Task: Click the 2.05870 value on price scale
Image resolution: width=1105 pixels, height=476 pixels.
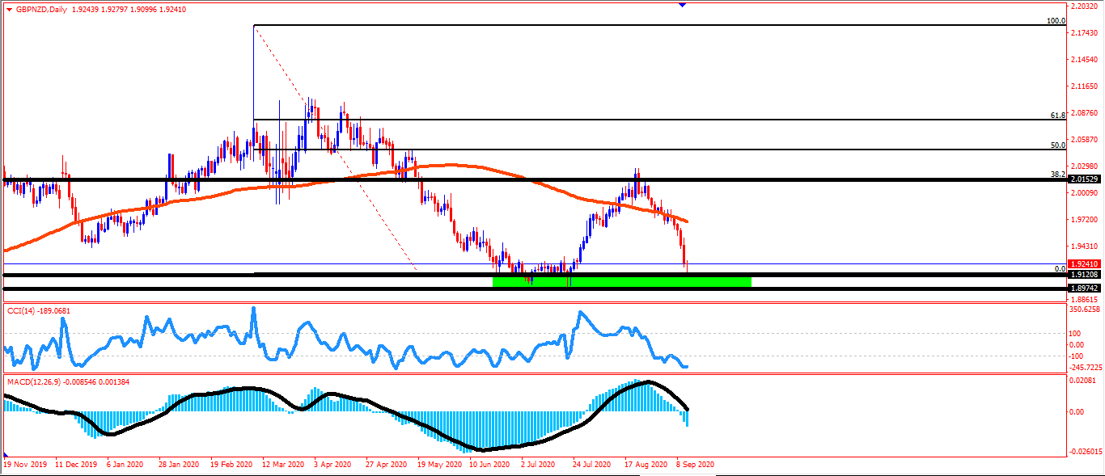Action: 1082,140
